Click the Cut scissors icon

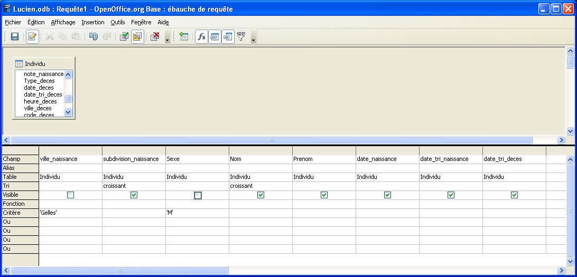pos(49,37)
